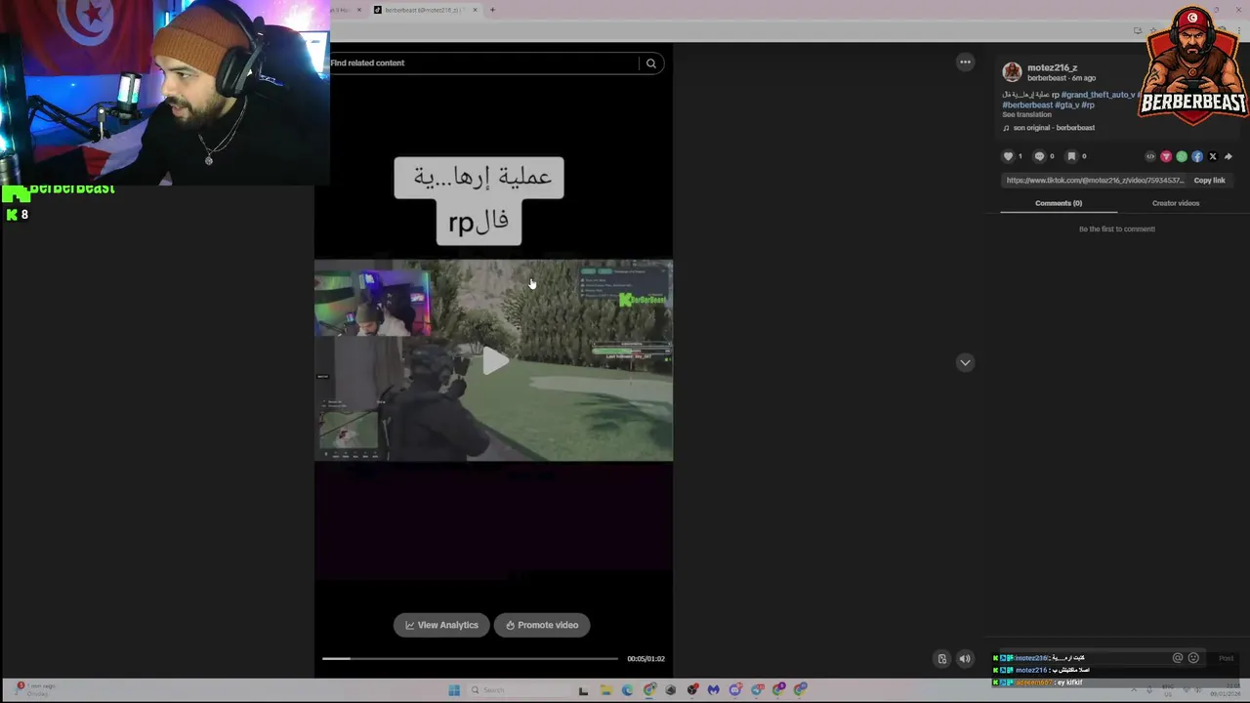Click the mention @ icon in comment box

(1178, 658)
